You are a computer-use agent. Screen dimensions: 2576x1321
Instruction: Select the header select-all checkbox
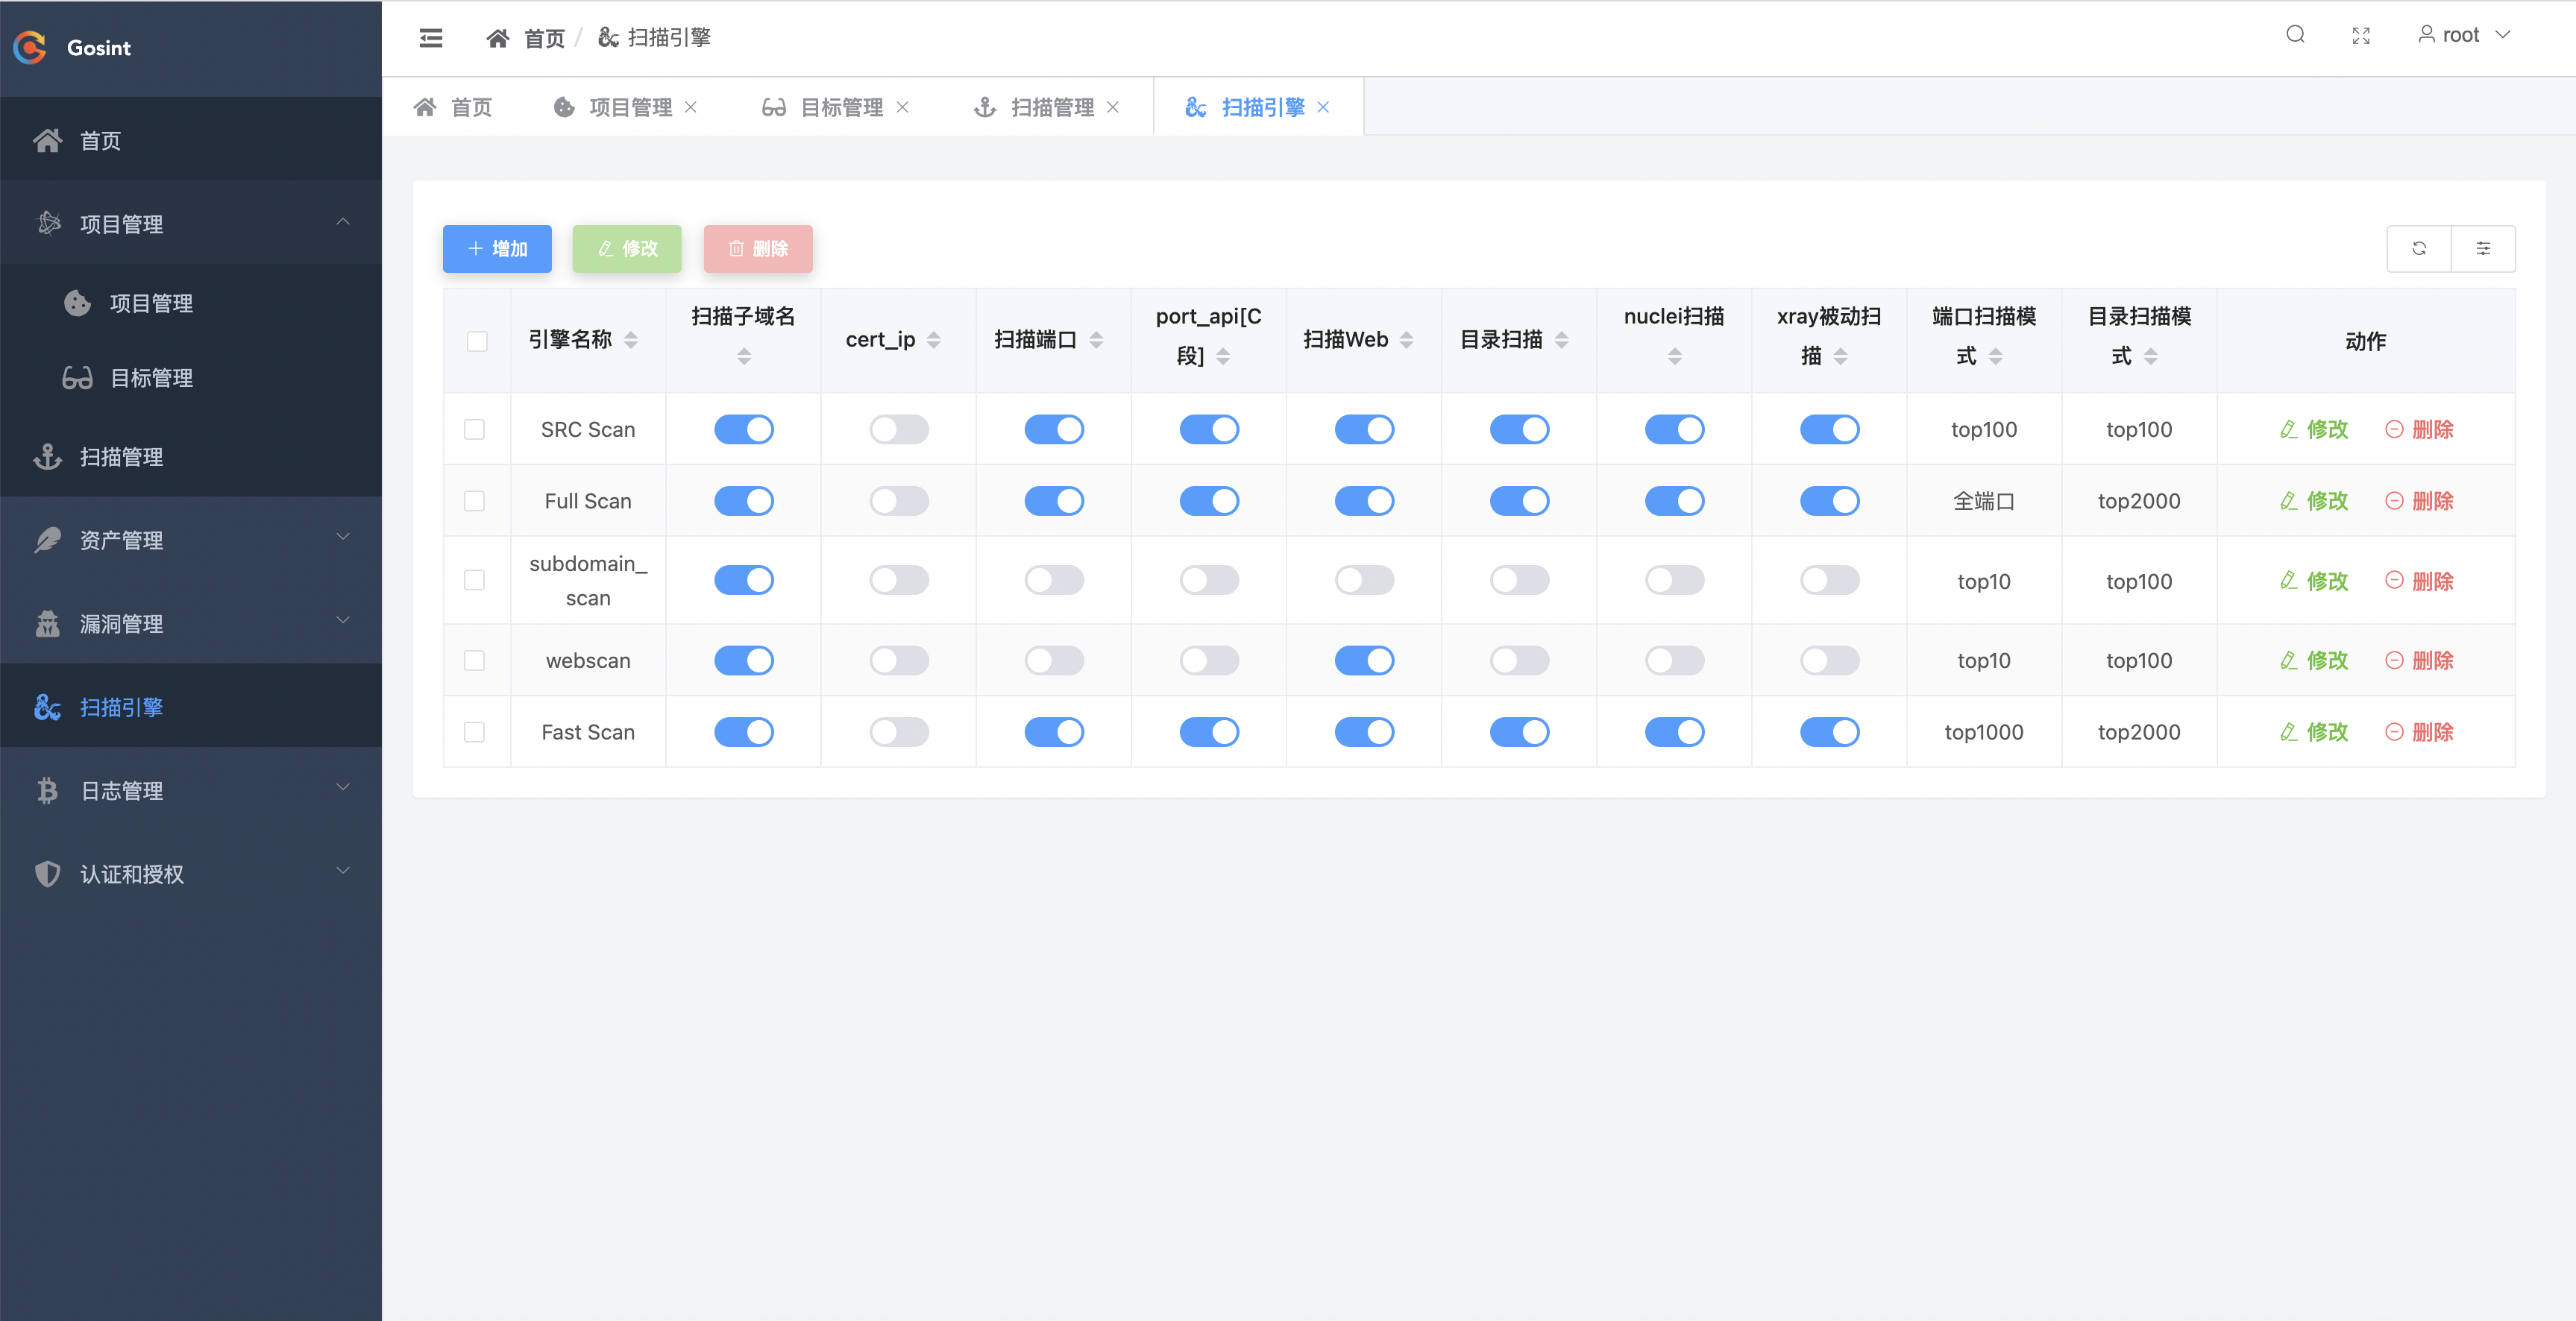(477, 341)
